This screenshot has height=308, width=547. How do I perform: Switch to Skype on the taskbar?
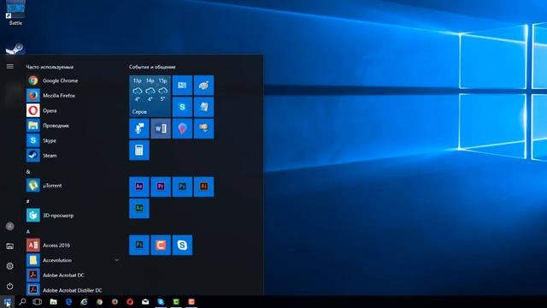(161, 302)
